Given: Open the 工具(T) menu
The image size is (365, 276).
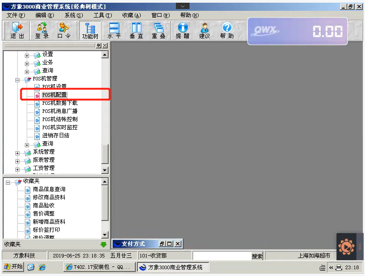Looking at the screenshot, I should pos(103,15).
